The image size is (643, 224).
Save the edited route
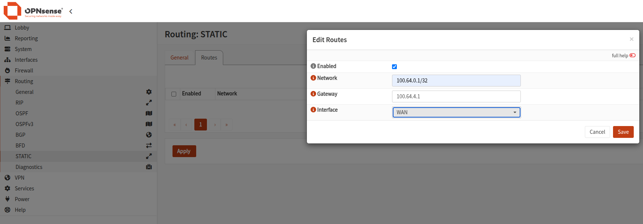click(623, 132)
